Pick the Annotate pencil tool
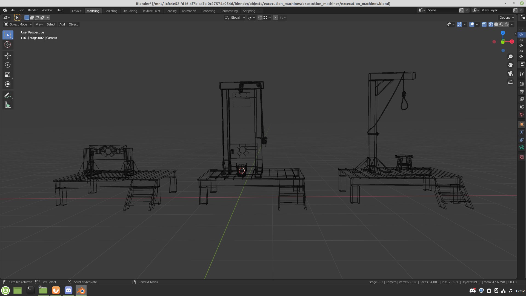Viewport: 526px width, 296px height. click(x=8, y=95)
